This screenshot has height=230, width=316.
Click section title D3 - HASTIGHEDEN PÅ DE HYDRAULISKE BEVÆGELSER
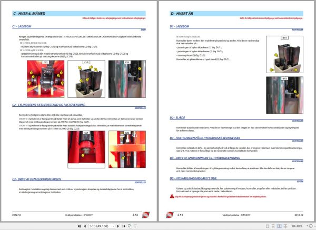(x=205, y=138)
